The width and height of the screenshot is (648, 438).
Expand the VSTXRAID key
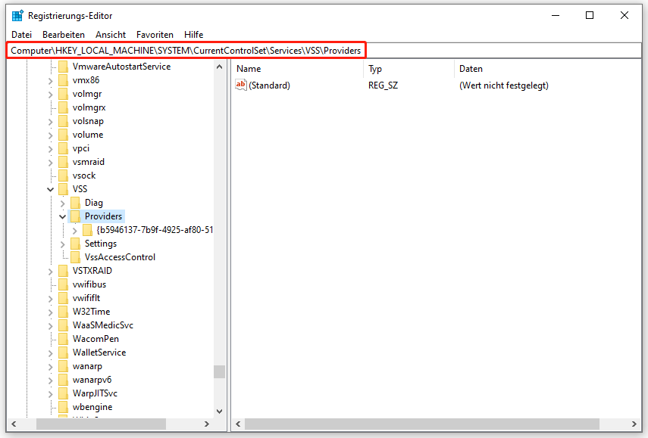(x=51, y=271)
